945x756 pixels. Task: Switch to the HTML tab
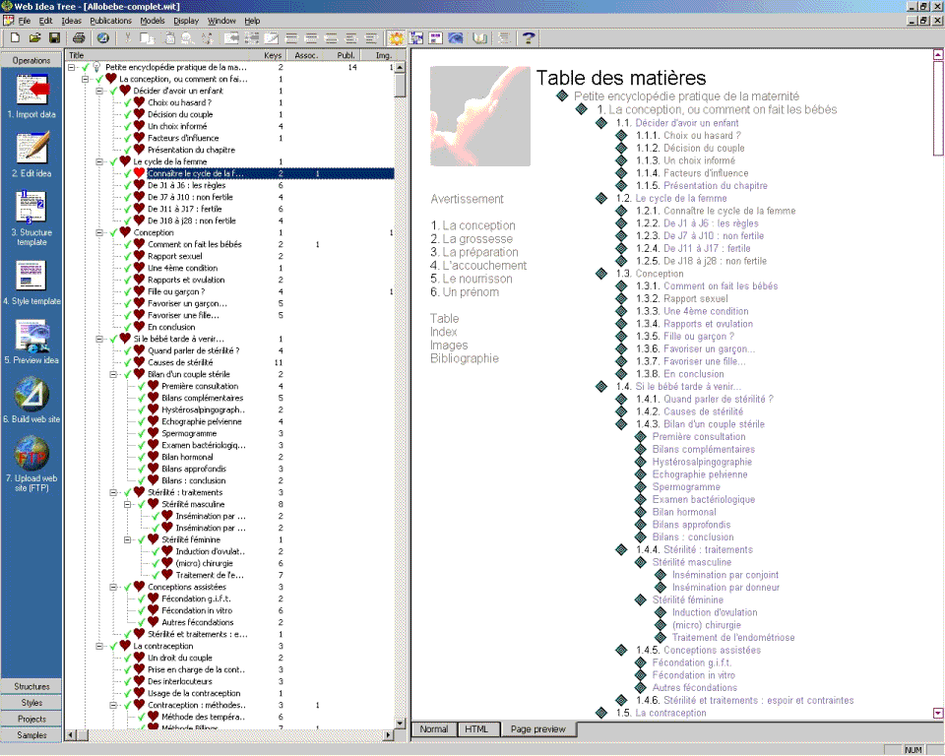pyautogui.click(x=476, y=729)
